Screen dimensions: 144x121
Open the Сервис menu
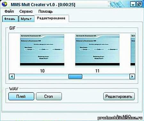[26, 11]
